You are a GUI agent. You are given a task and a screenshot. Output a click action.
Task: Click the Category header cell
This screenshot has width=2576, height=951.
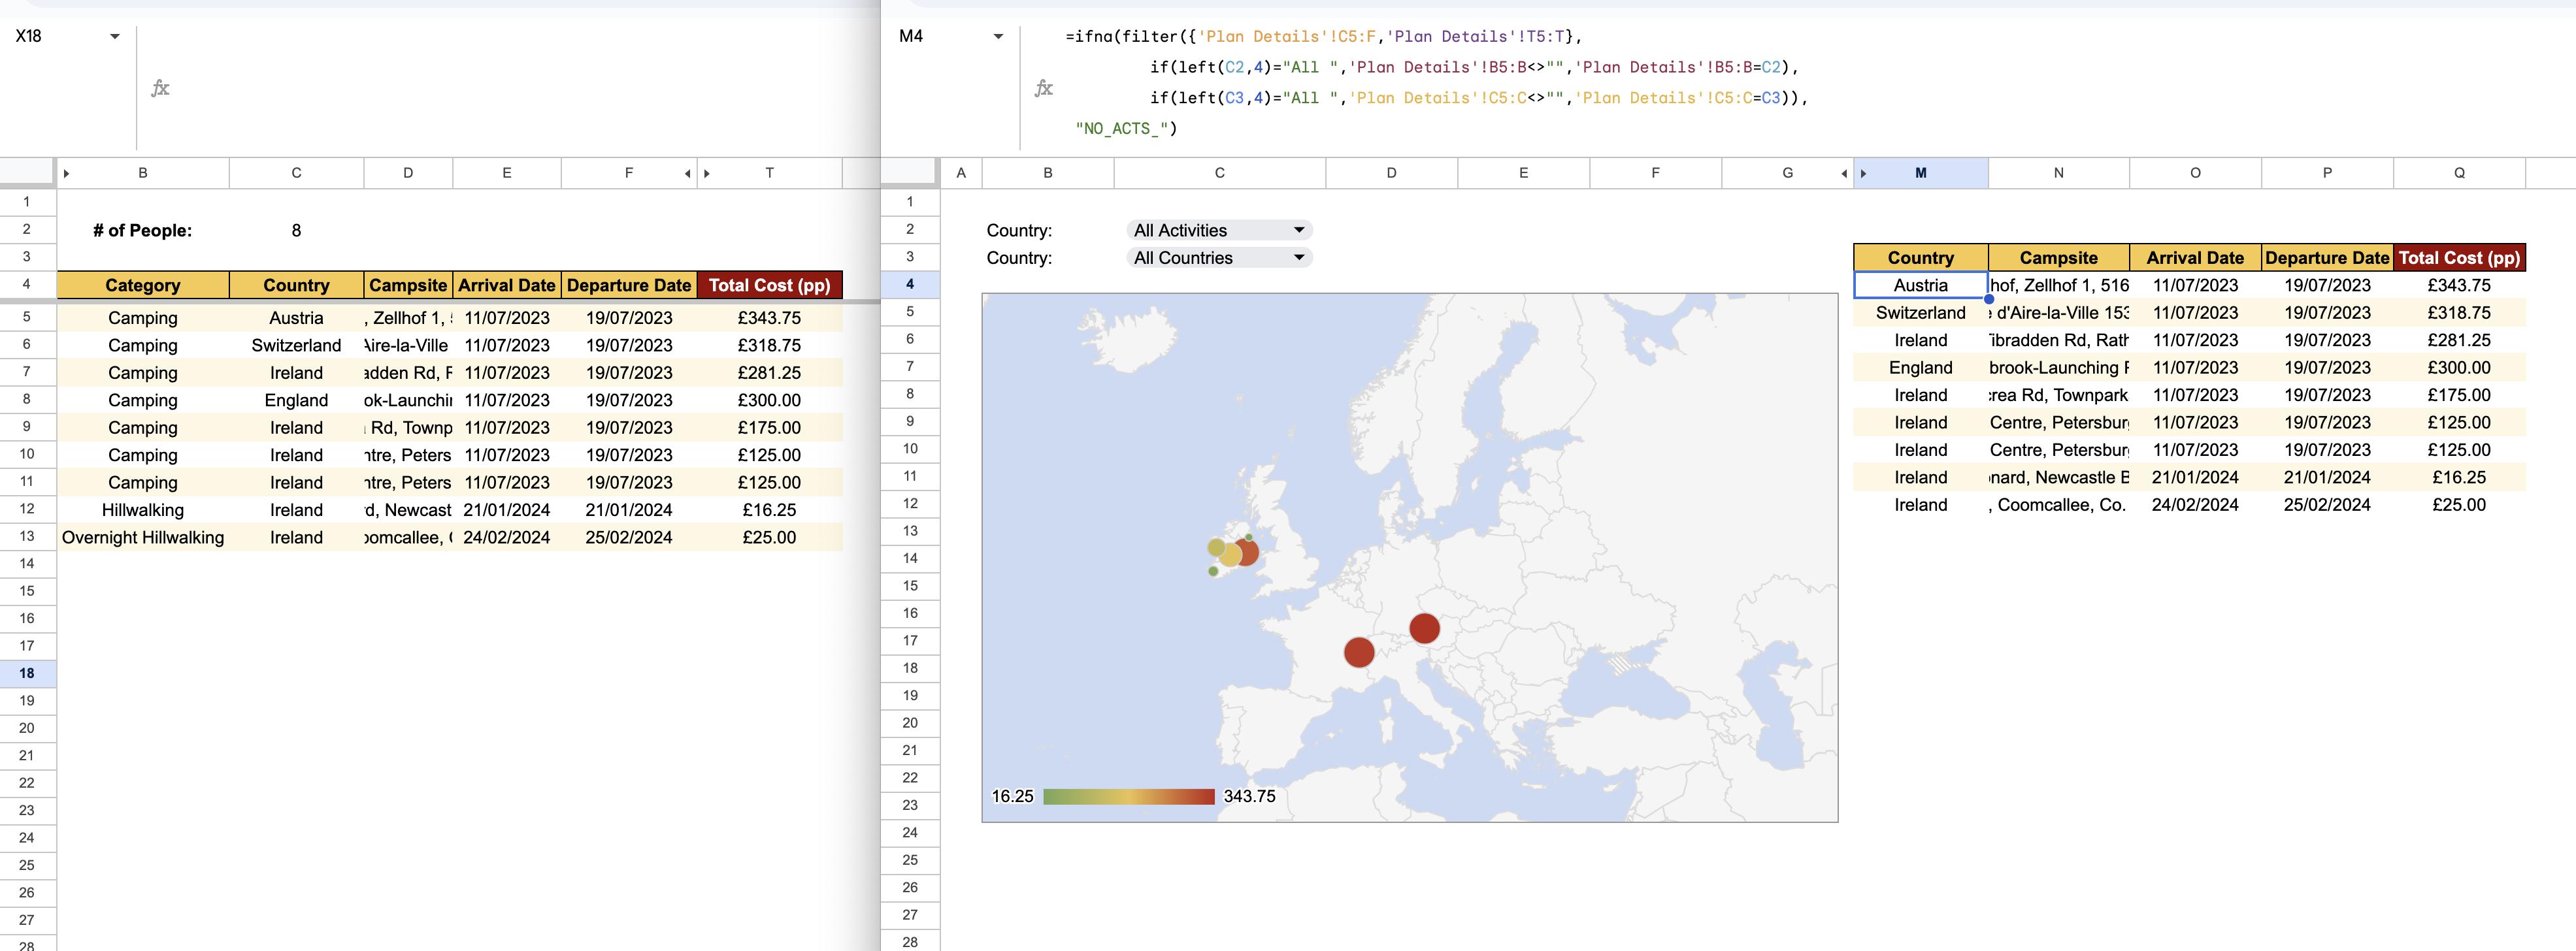[x=143, y=285]
